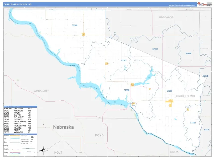Click the HOLT county label
Screen dimensions: 214x160
coord(58,153)
